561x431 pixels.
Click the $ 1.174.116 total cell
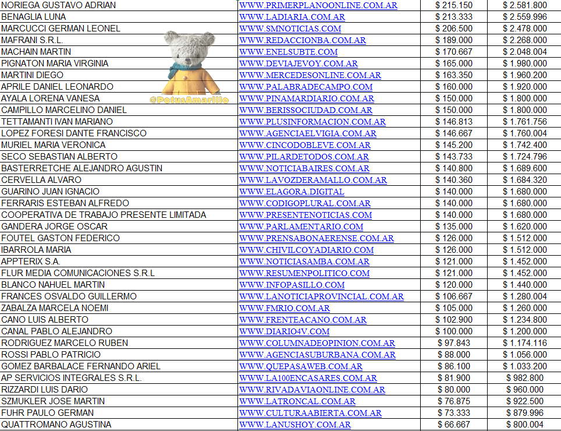pos(524,342)
